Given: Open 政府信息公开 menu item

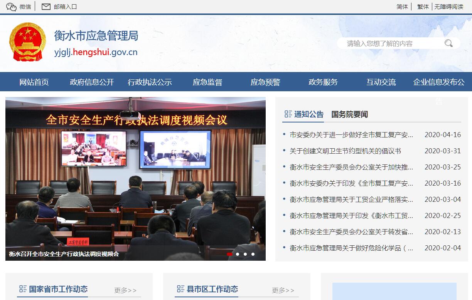Looking at the screenshot, I should (x=92, y=82).
